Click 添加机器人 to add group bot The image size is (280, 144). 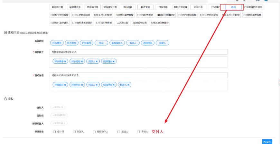pos(59,123)
